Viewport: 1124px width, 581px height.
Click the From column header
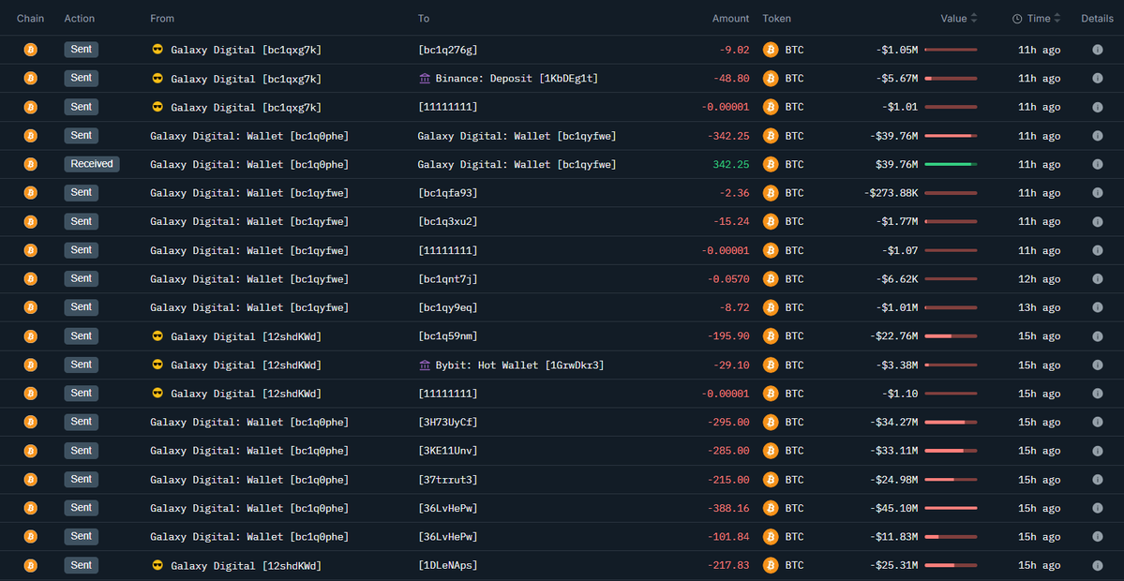point(162,19)
